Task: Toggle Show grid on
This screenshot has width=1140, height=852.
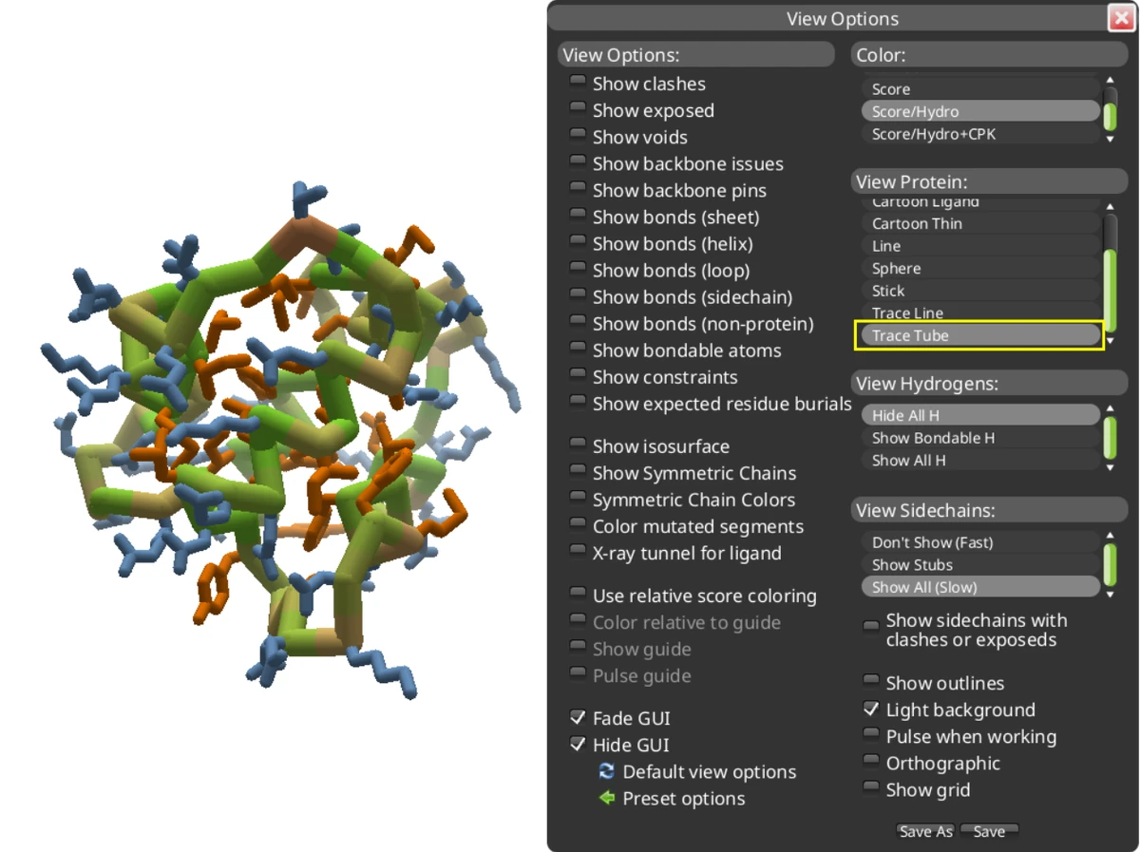Action: (x=871, y=786)
